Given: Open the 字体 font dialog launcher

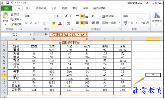Looking at the screenshot, I should [x=72, y=29].
